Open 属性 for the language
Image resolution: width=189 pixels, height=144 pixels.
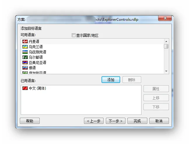pyautogui.click(x=156, y=89)
